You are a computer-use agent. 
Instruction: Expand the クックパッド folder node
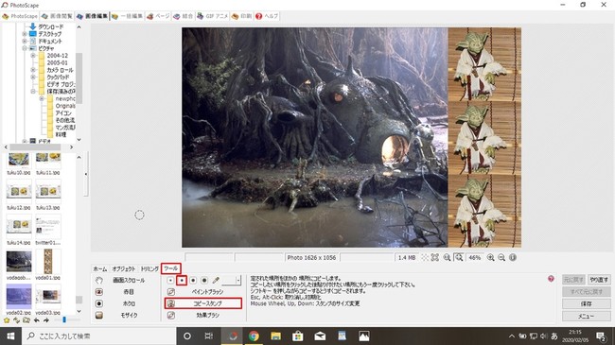point(33,78)
